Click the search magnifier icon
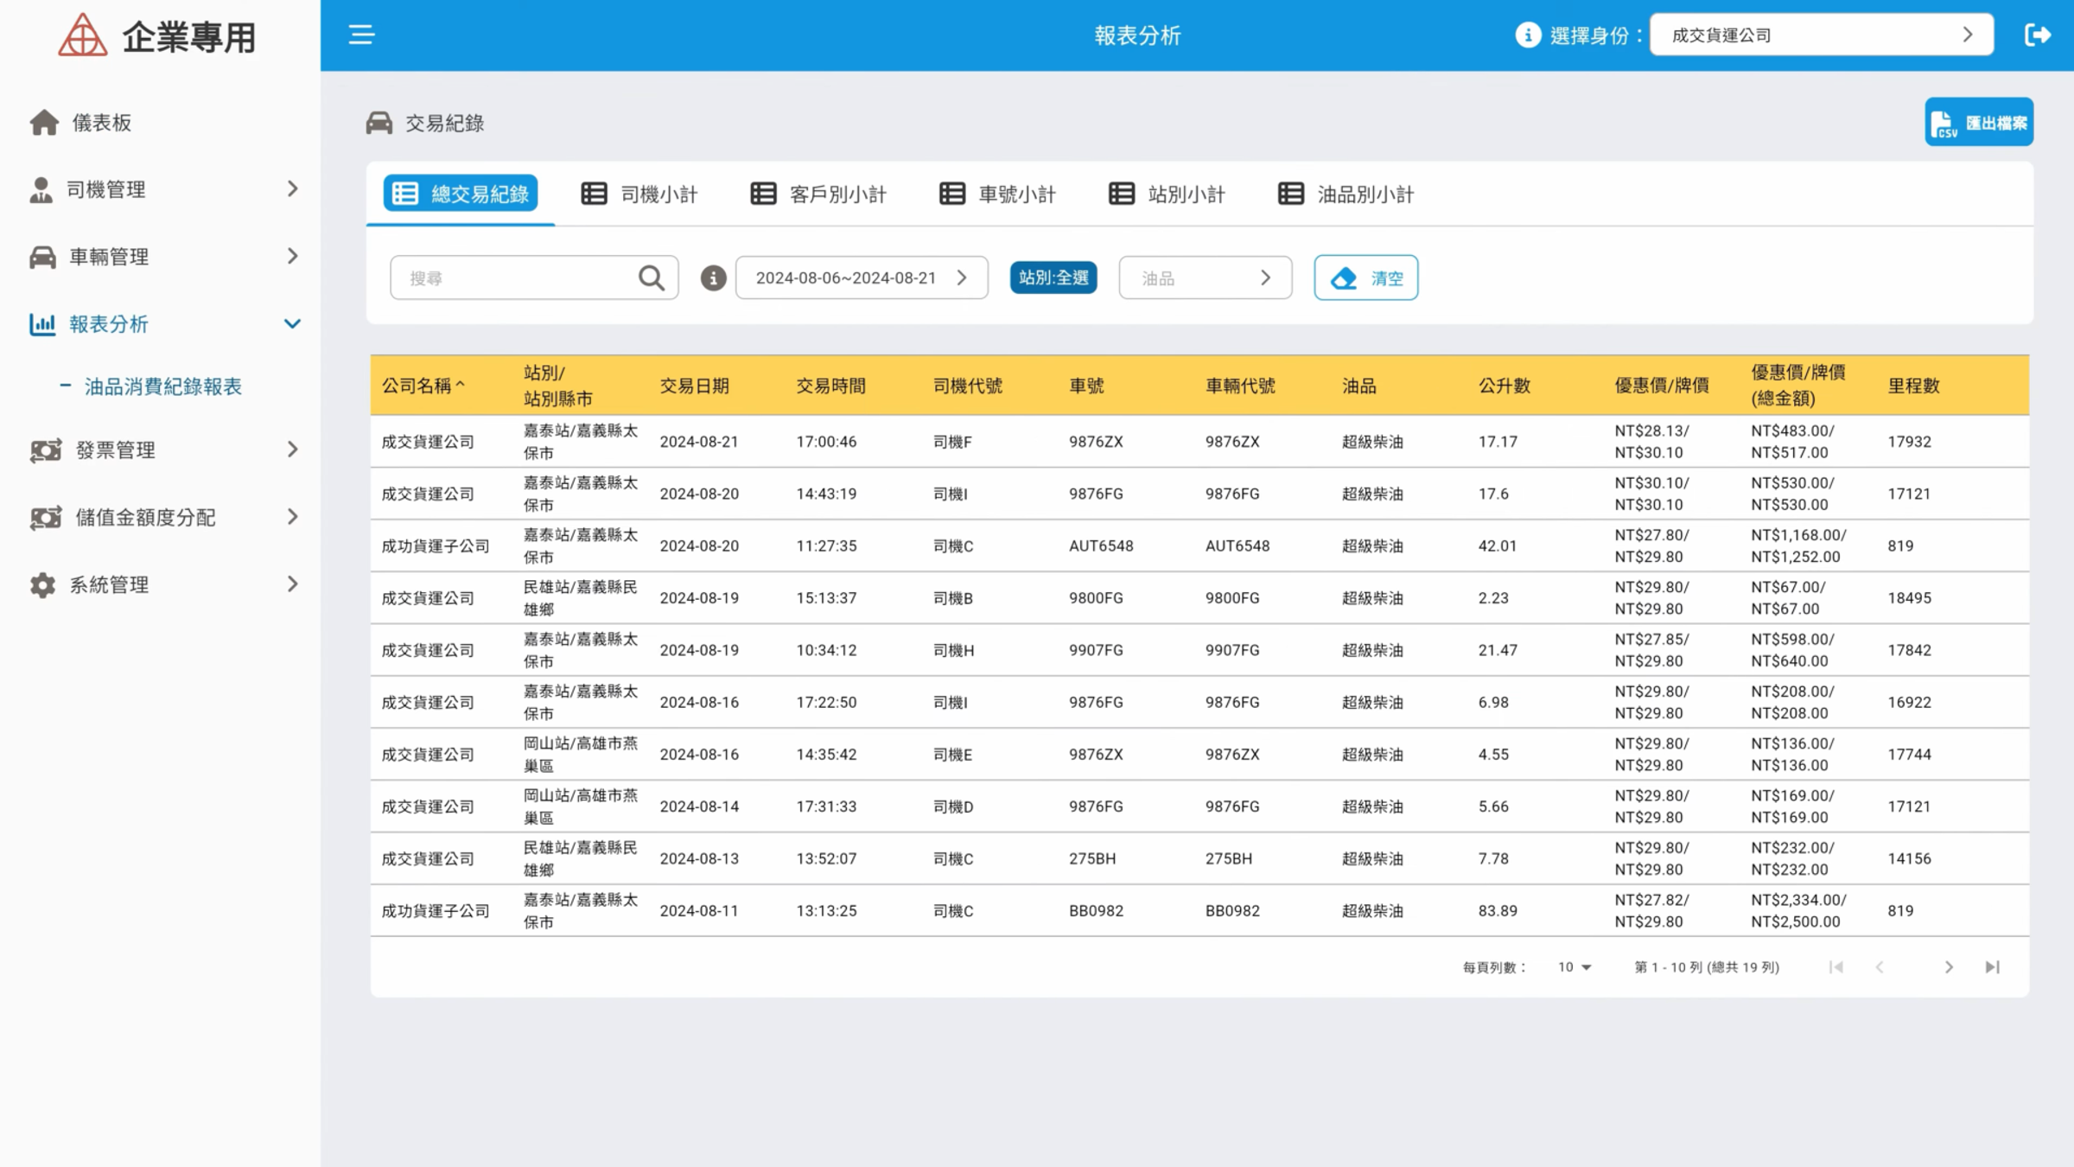 [652, 277]
